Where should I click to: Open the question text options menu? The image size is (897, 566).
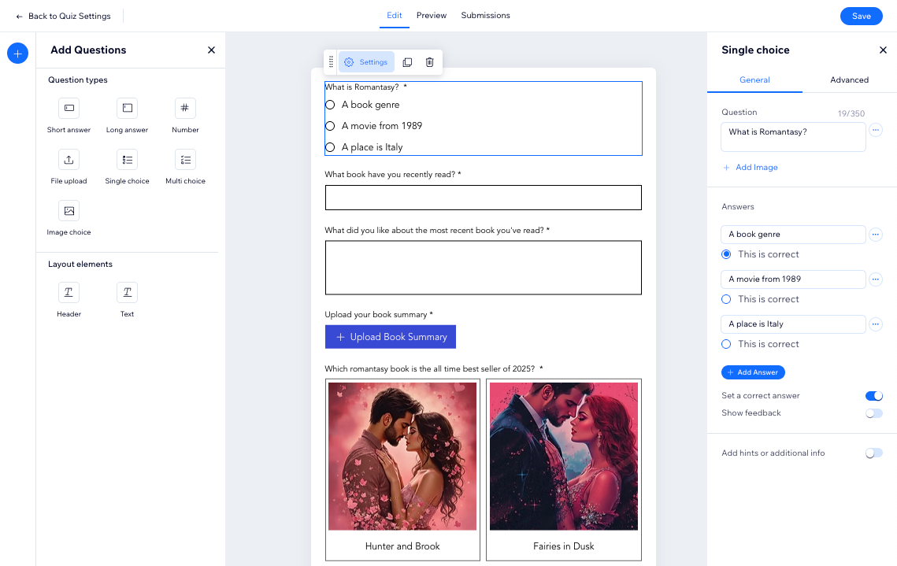pyautogui.click(x=875, y=131)
